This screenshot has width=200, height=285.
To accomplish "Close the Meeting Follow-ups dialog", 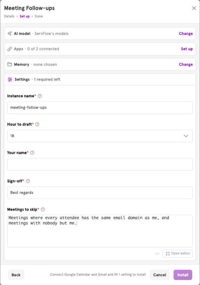I will [x=194, y=8].
